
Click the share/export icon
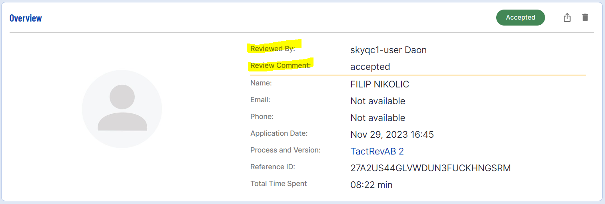point(567,18)
